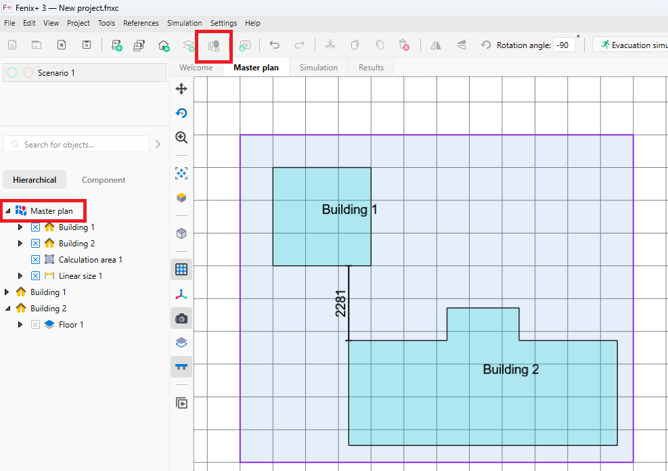668x471 pixels.
Task: Toggle checkbox beside Linear size 1
Action: coord(36,276)
